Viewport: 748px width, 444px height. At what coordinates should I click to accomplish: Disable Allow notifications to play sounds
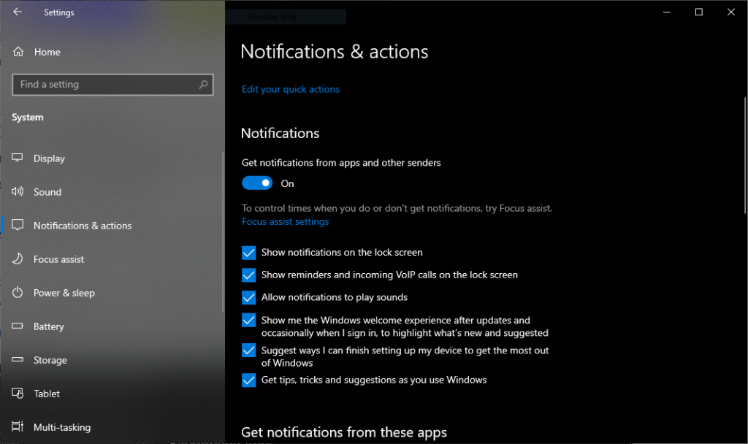pos(248,297)
